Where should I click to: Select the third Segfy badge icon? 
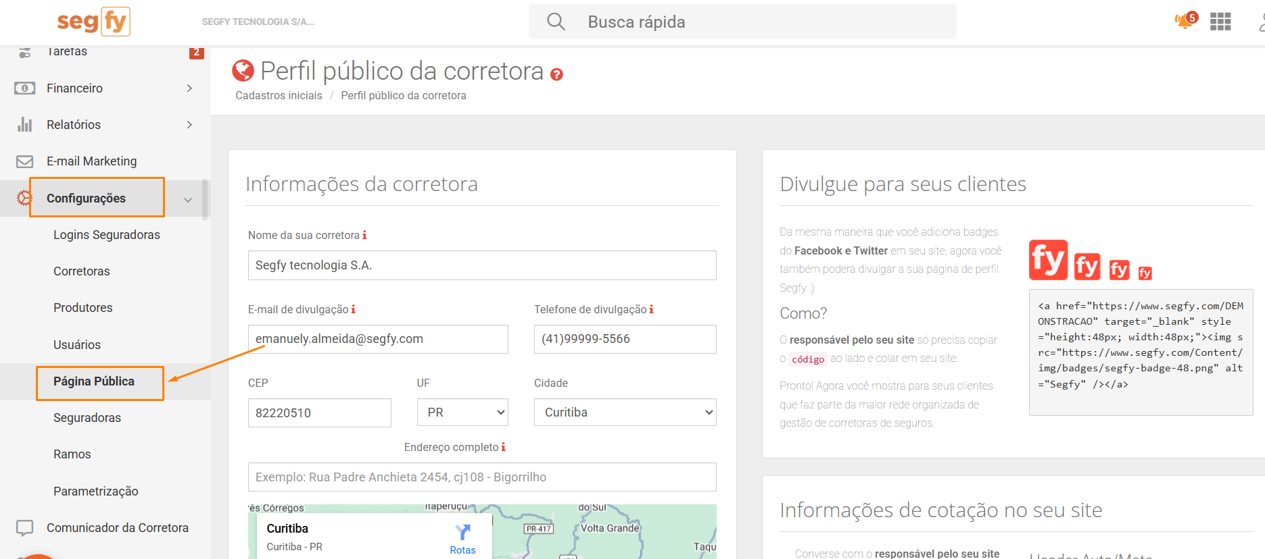pyautogui.click(x=1119, y=269)
